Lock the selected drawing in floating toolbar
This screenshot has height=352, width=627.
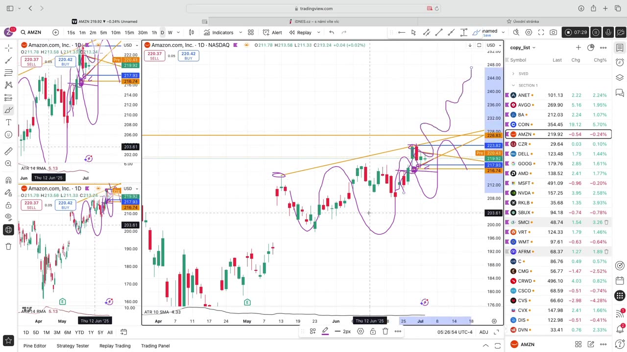coord(373,331)
